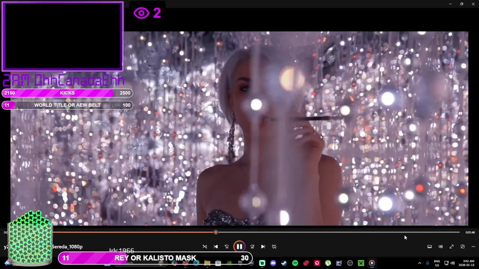This screenshot has width=479, height=269.
Task: Open the player's more options menu
Action: [473, 247]
